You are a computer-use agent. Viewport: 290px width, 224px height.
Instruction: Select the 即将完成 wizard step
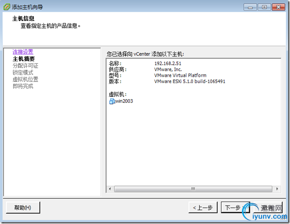pyautogui.click(x=23, y=86)
